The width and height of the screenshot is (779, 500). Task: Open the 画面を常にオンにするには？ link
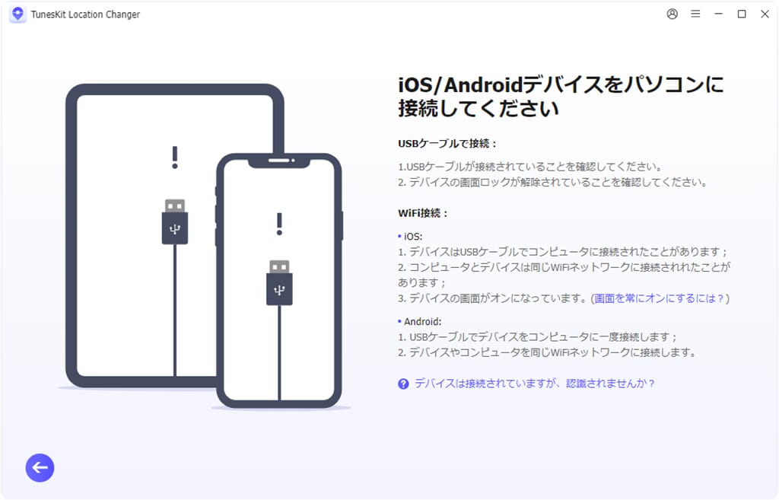[x=660, y=298]
